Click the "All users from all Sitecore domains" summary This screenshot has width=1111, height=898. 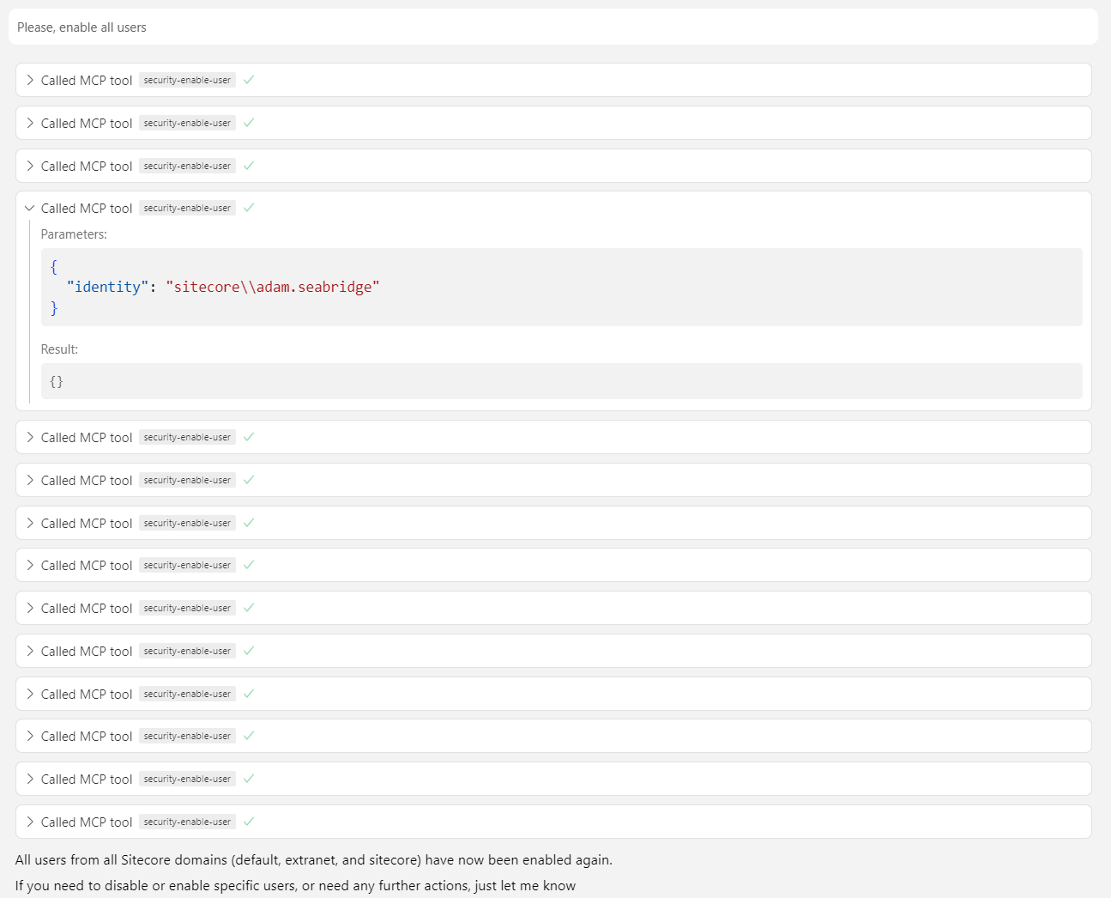pos(313,860)
